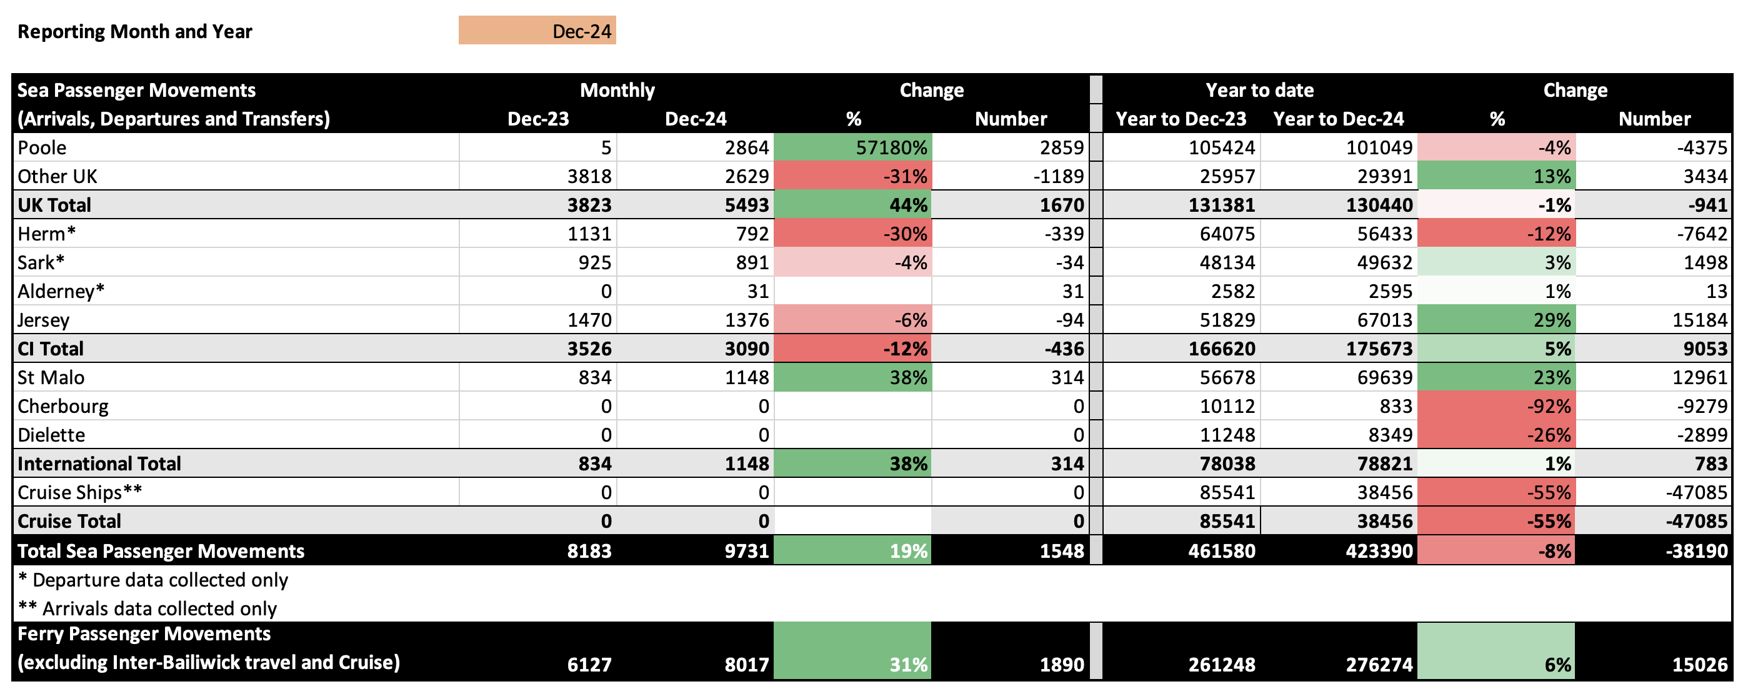
Task: Click Ferry Passenger Movements 8017 value
Action: [x=746, y=664]
